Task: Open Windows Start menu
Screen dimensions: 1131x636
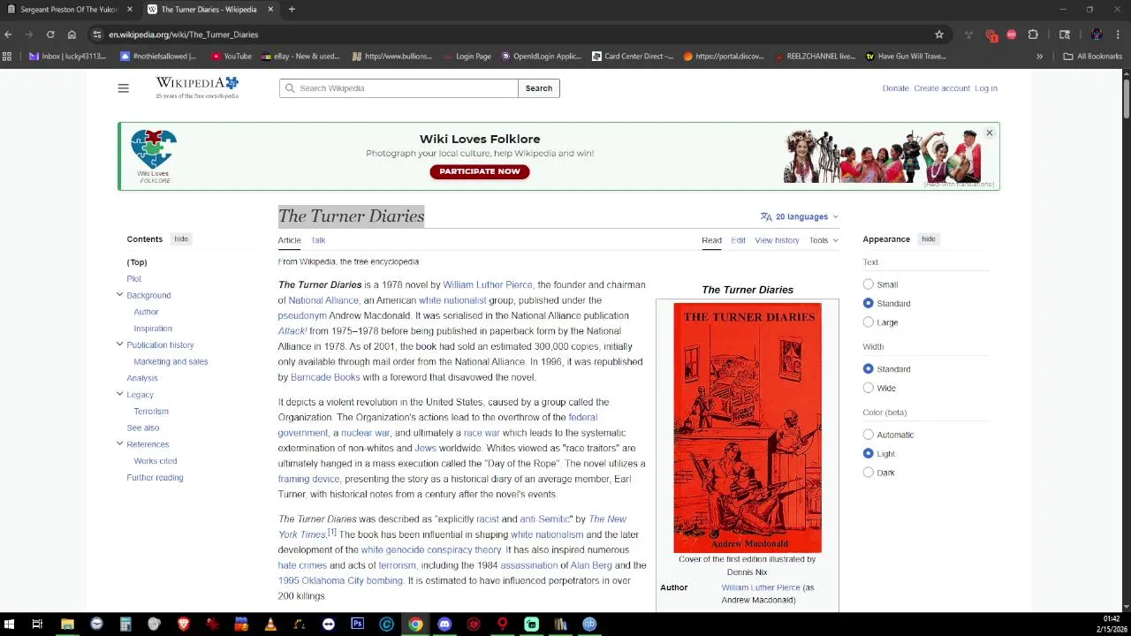Action: pyautogui.click(x=9, y=625)
